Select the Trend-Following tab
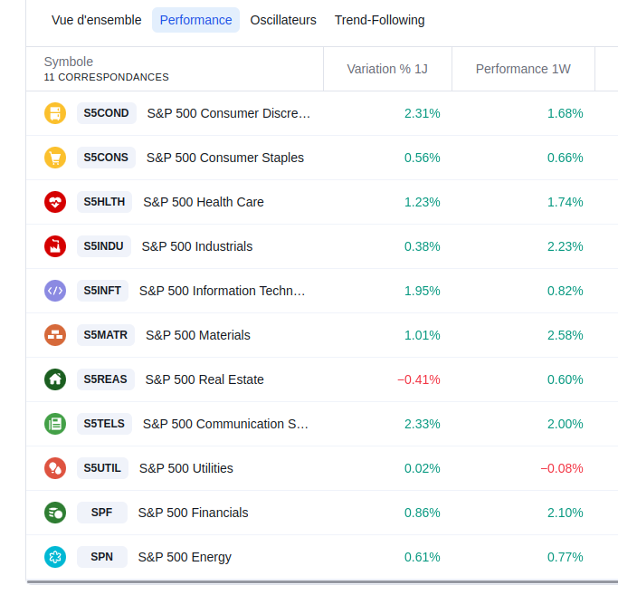Image resolution: width=618 pixels, height=595 pixels. click(x=379, y=20)
